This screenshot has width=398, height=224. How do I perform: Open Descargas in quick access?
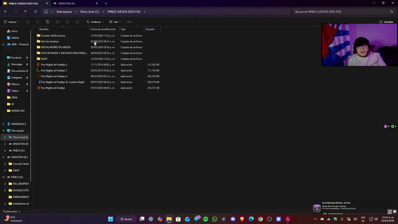(17, 64)
